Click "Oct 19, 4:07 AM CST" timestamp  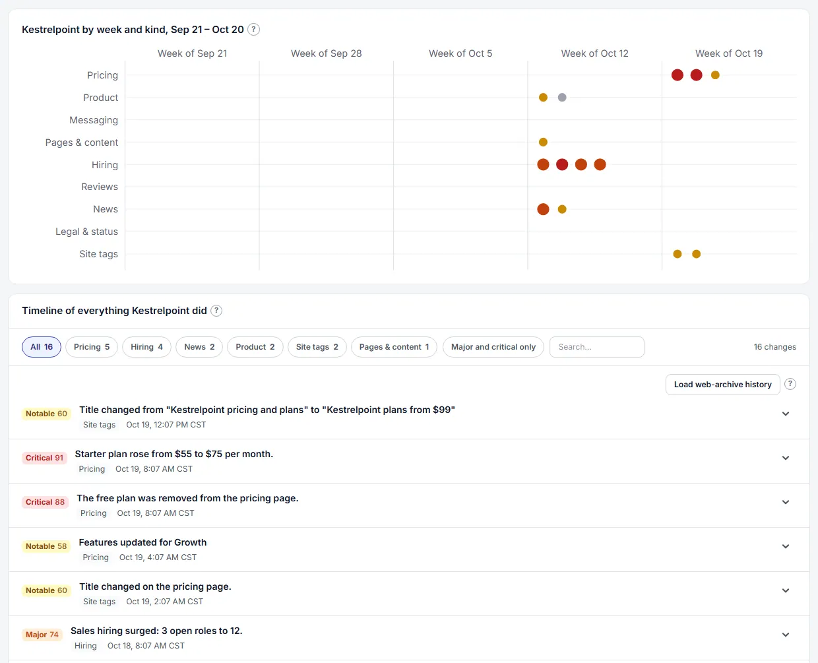(158, 557)
